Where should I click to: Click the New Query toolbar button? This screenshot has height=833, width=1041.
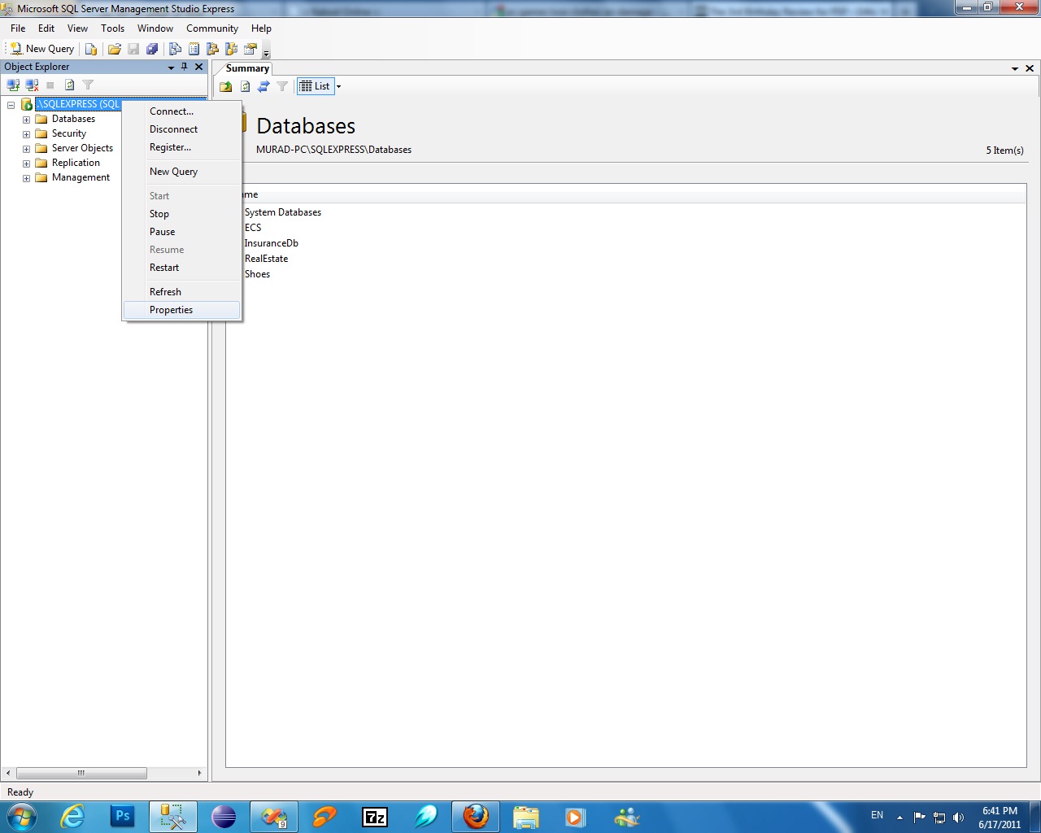42,49
